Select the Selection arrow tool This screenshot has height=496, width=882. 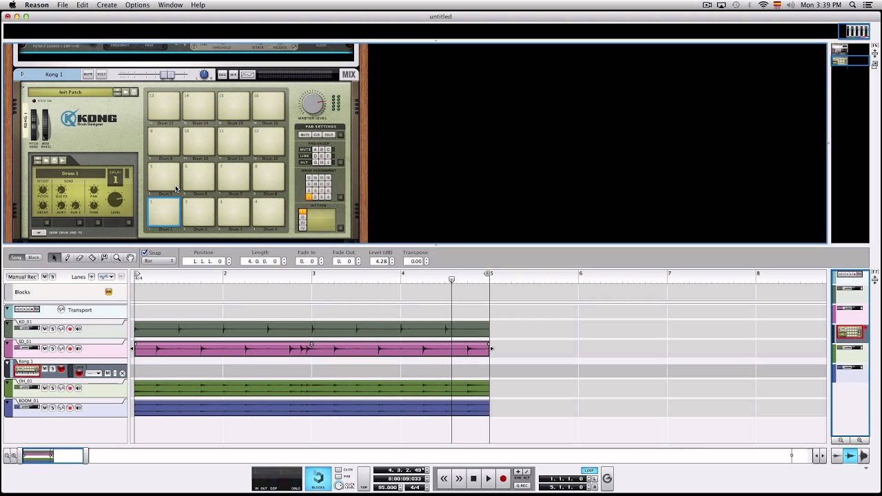[x=54, y=258]
